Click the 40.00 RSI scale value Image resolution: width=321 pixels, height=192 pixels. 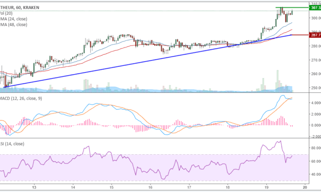pos(316,175)
